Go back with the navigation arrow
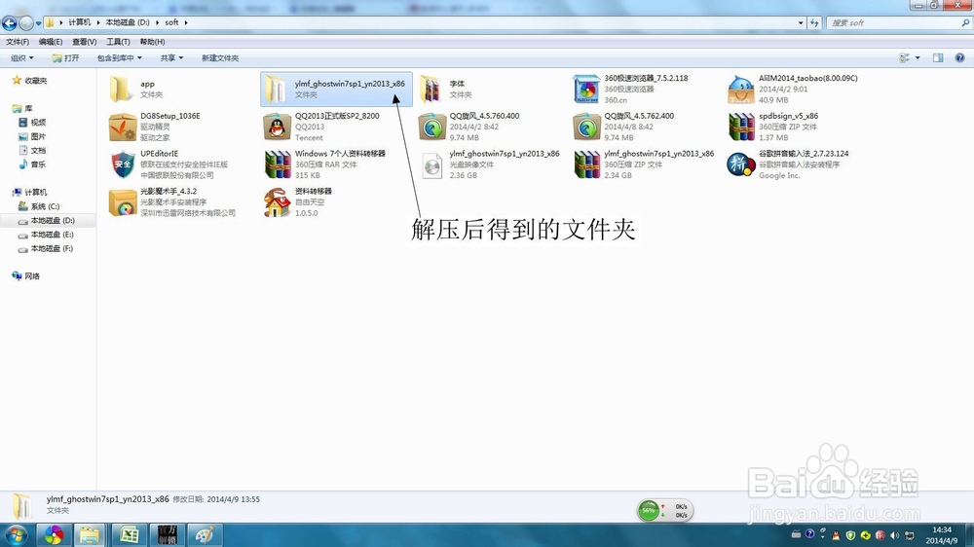This screenshot has height=547, width=974. point(10,23)
